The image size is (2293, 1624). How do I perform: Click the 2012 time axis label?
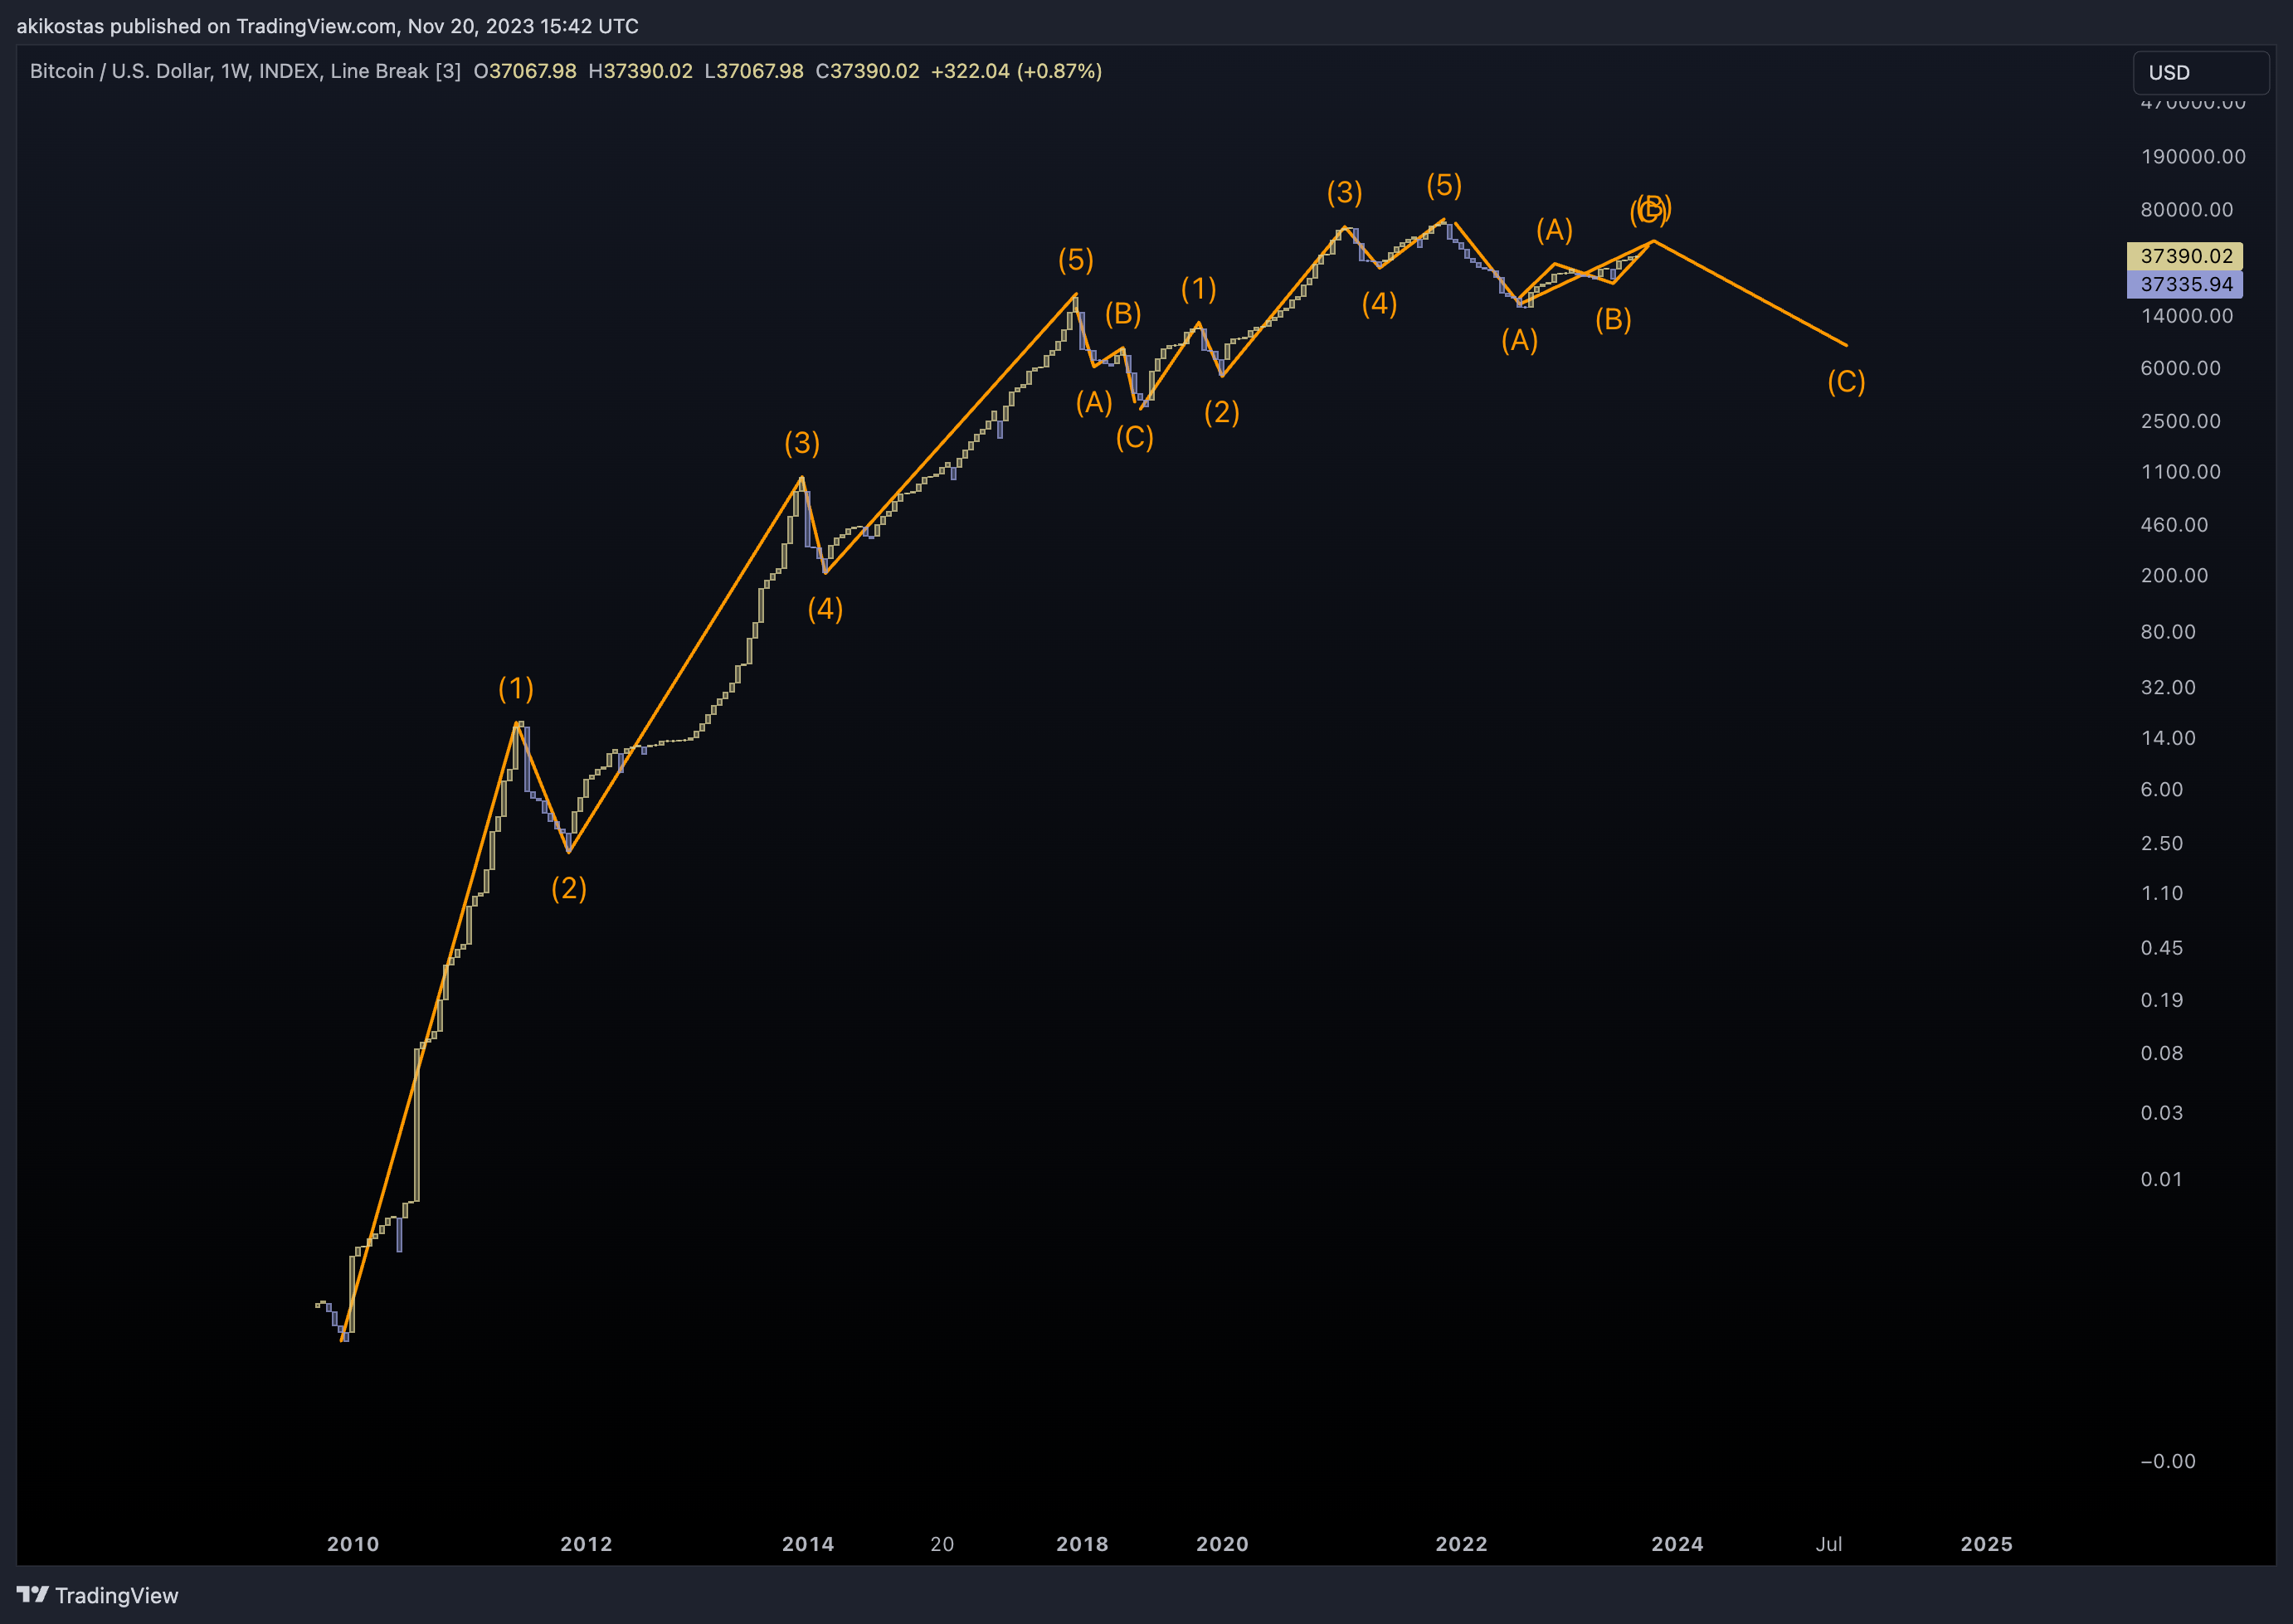586,1544
